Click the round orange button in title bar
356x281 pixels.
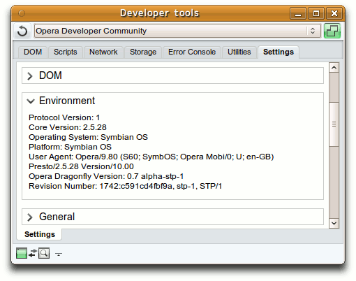pyautogui.click(x=22, y=13)
